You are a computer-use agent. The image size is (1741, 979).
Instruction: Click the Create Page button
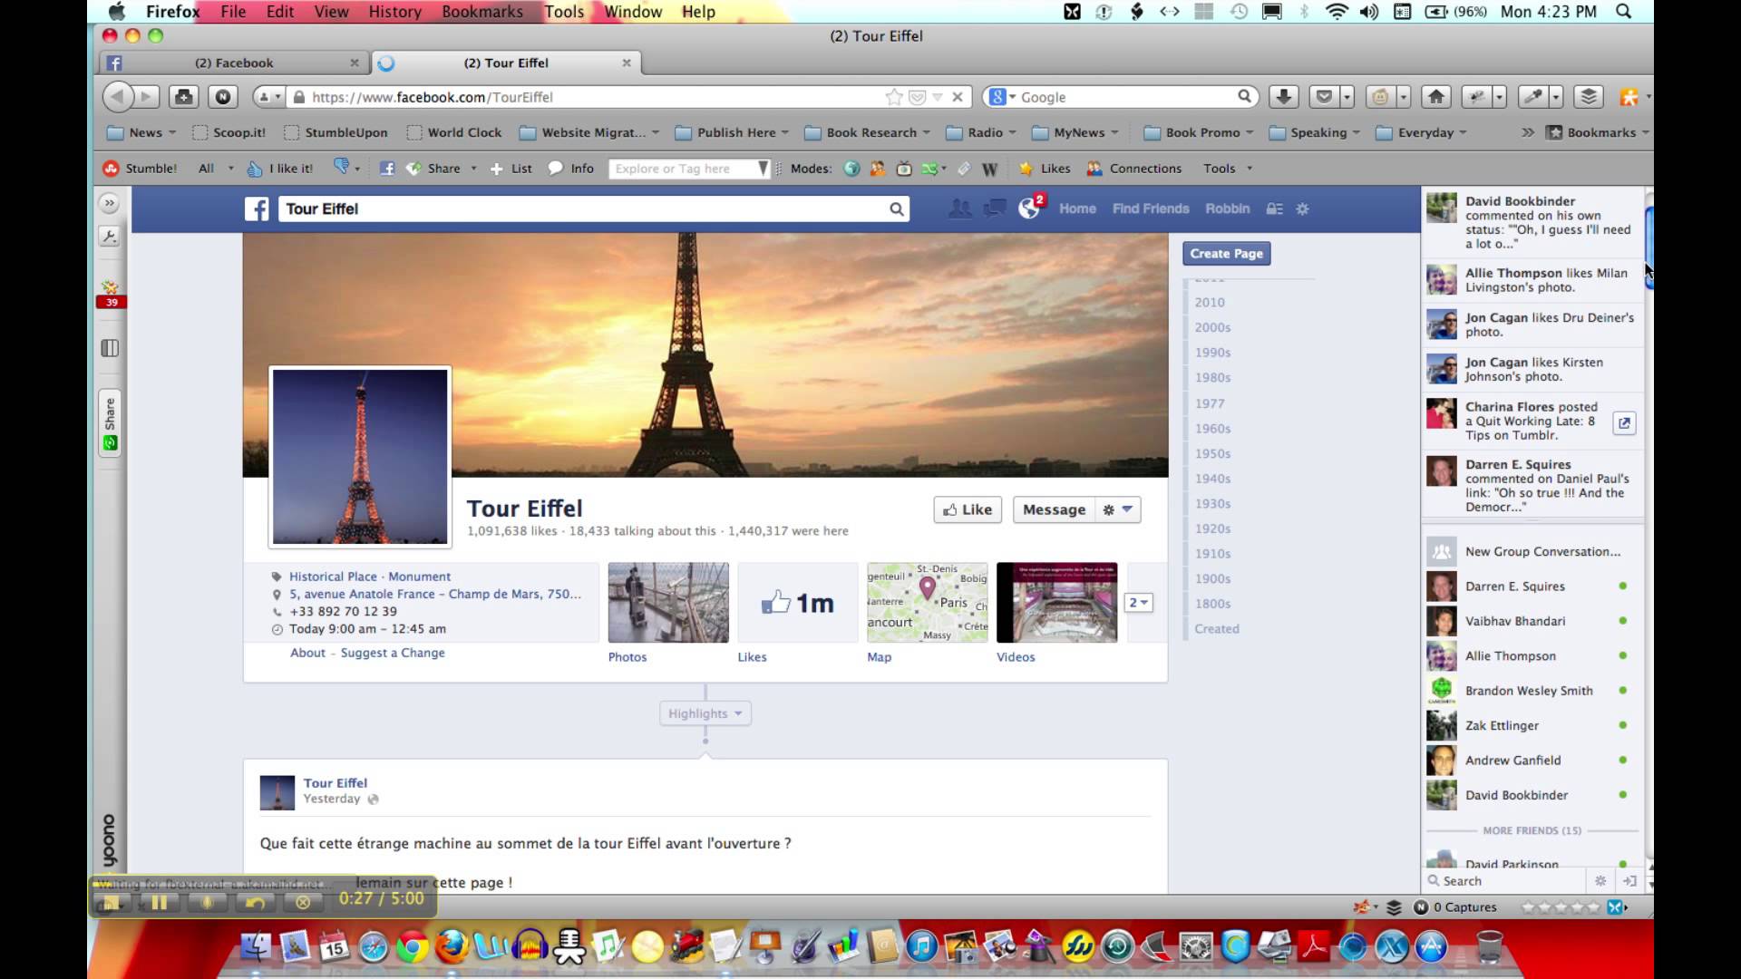tap(1227, 254)
